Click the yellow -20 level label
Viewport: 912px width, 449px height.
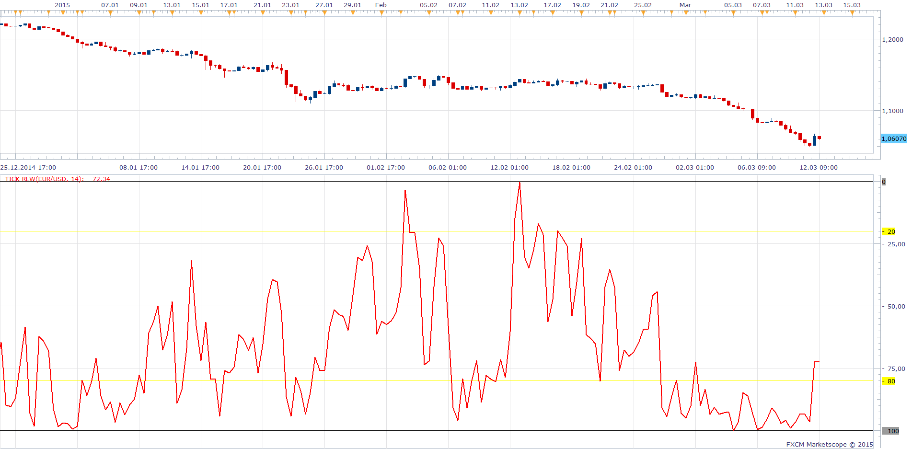click(x=889, y=231)
